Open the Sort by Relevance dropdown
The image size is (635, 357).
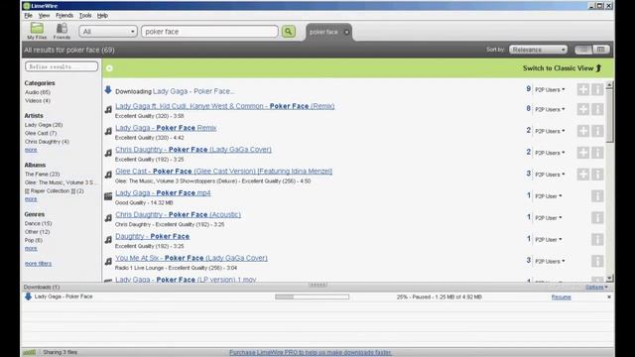pos(538,50)
